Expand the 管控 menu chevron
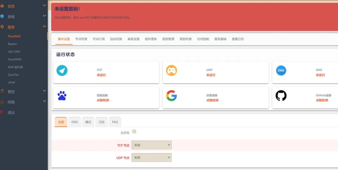Screen dimensions: 338x170 click(44, 91)
